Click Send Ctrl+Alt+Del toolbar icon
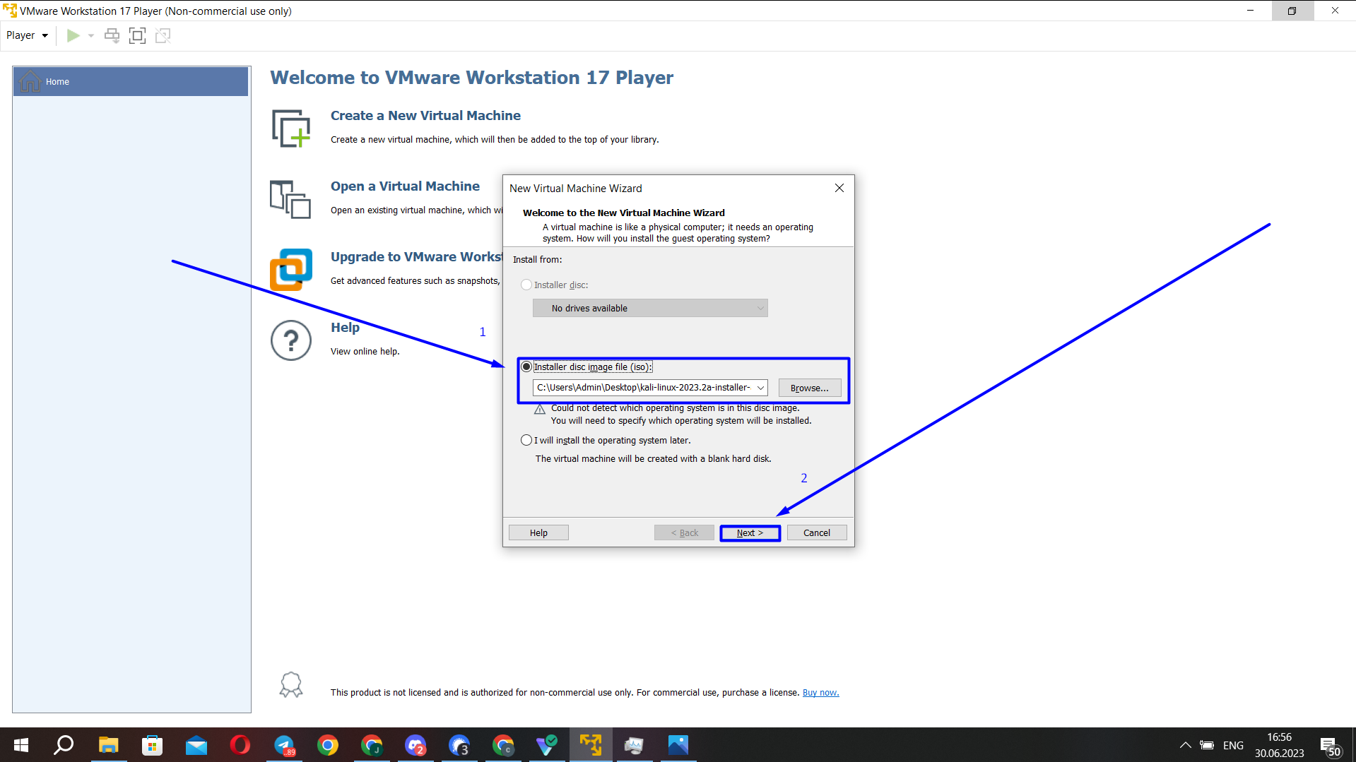This screenshot has height=762, width=1356. pyautogui.click(x=112, y=35)
